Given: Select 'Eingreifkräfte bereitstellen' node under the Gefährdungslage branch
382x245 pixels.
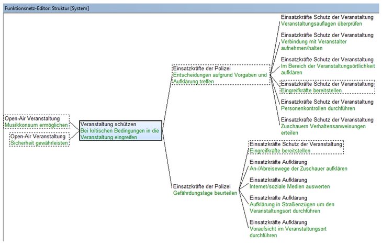Looking at the screenshot, I should click(x=296, y=147).
